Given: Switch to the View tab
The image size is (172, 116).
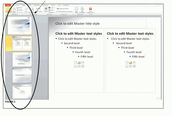Looking at the screenshot, I should [59, 5].
